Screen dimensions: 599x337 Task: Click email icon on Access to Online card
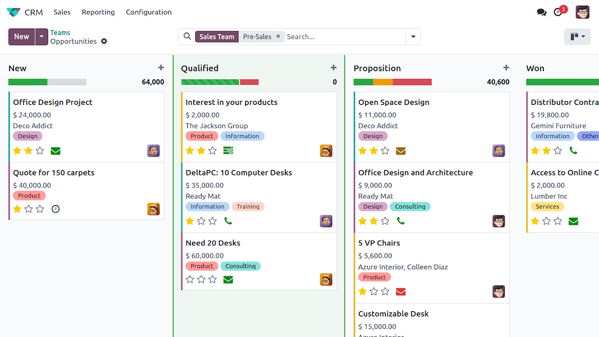pos(573,221)
